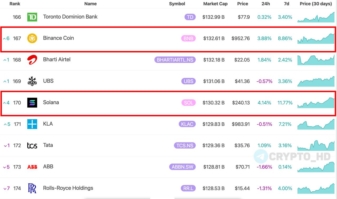The width and height of the screenshot is (337, 199).
Task: Click the Toronto Dominion Bank TD logo
Action: click(32, 17)
